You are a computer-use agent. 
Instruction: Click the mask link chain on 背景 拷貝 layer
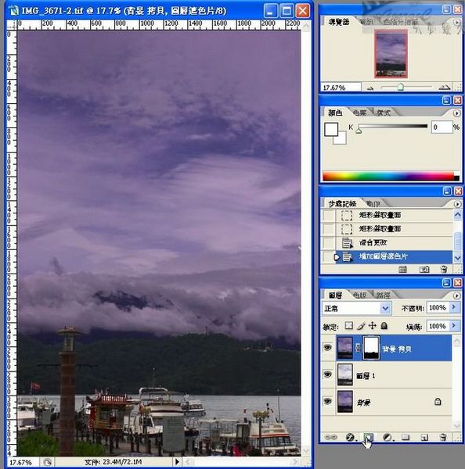tap(358, 348)
